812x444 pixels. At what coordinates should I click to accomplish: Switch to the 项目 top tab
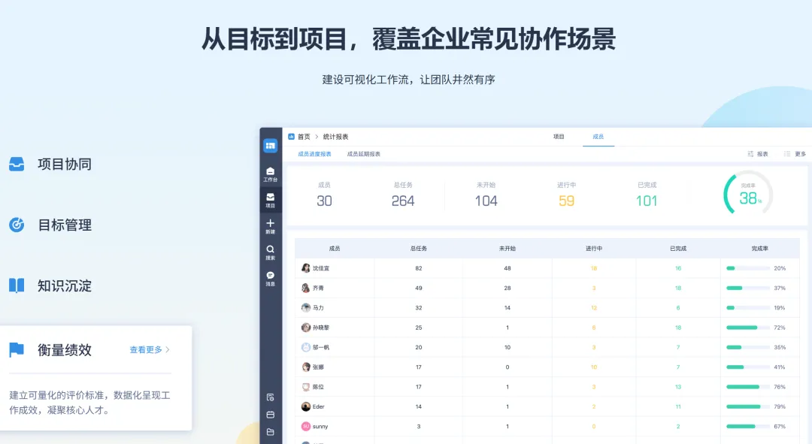pyautogui.click(x=559, y=137)
